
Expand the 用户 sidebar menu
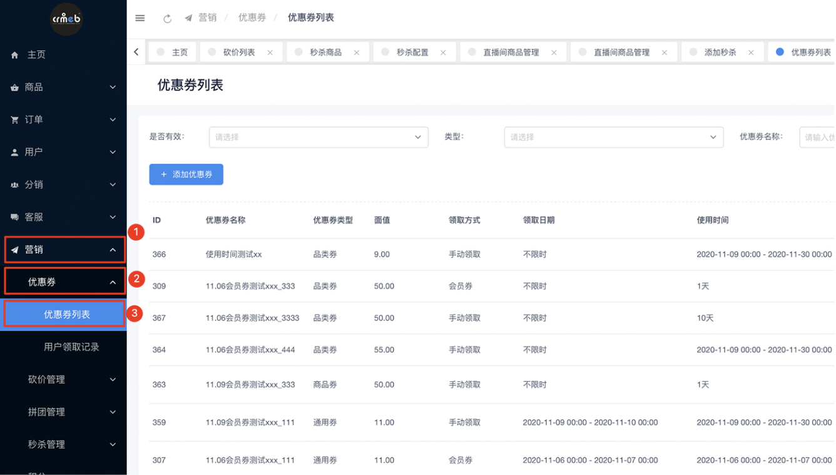[63, 152]
